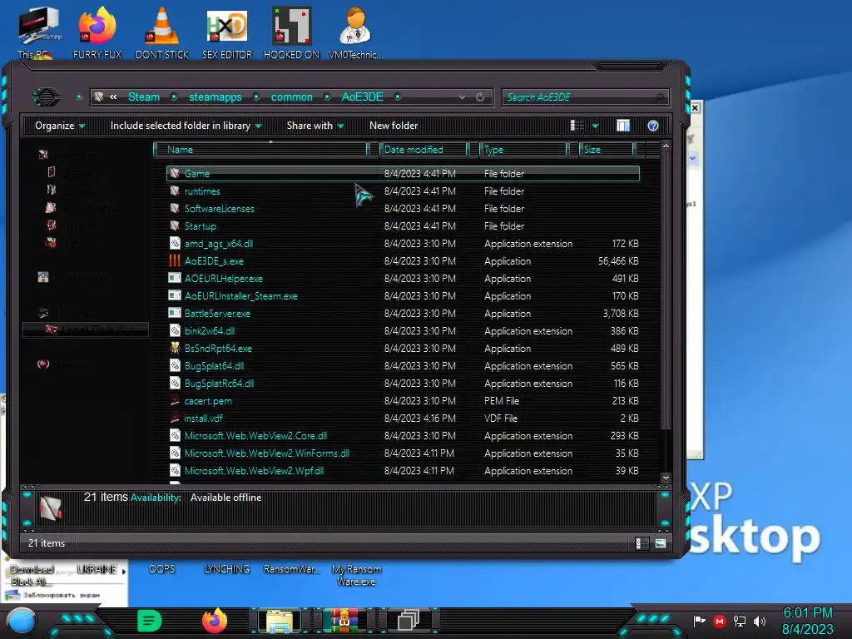Click the explorer back navigation button

tap(47, 97)
